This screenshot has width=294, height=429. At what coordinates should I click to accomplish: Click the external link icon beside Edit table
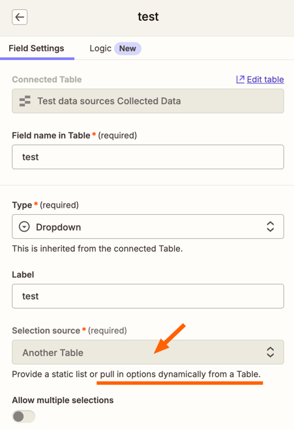240,79
